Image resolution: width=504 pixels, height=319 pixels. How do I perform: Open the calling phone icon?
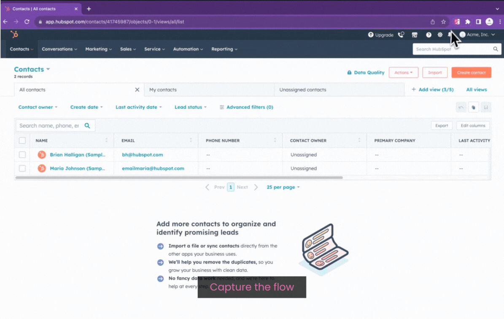point(401,35)
